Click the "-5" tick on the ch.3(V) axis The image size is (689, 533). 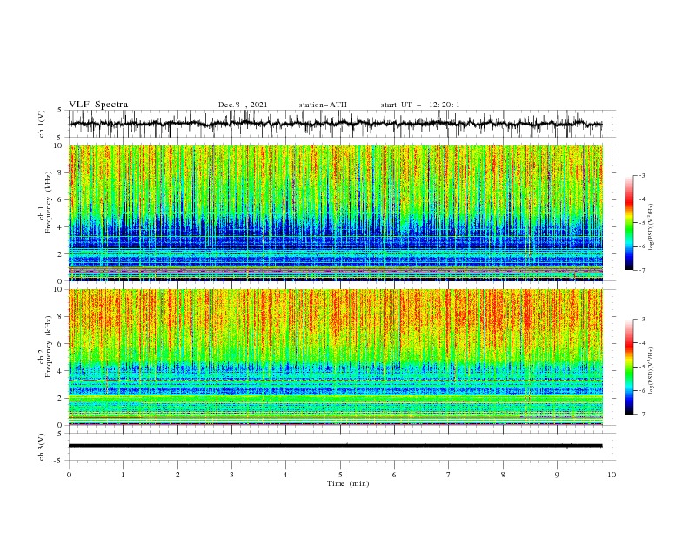click(59, 461)
